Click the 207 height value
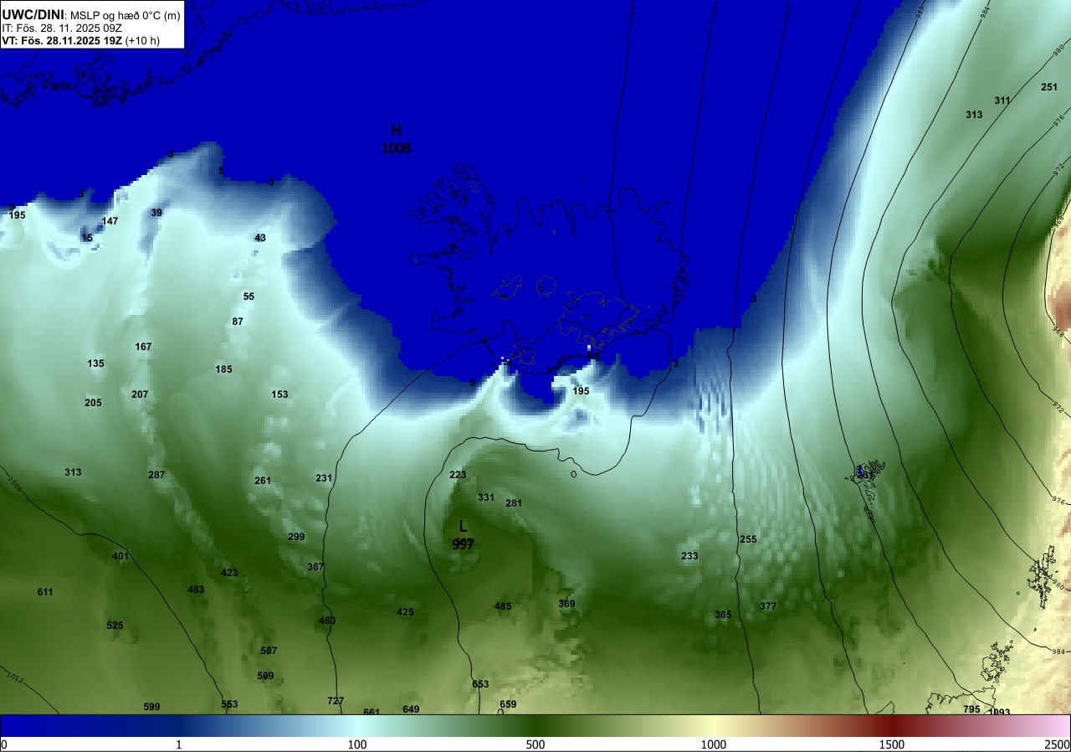1071x752 pixels. click(140, 394)
